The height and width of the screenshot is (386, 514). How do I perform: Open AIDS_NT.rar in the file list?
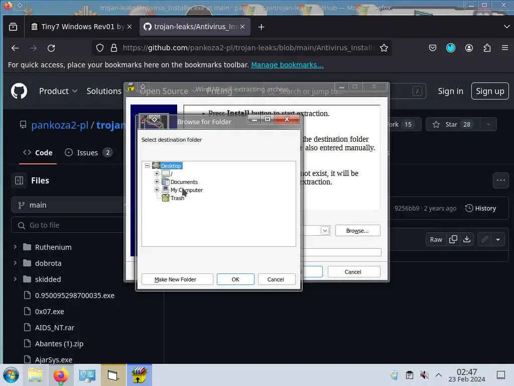[54, 328]
